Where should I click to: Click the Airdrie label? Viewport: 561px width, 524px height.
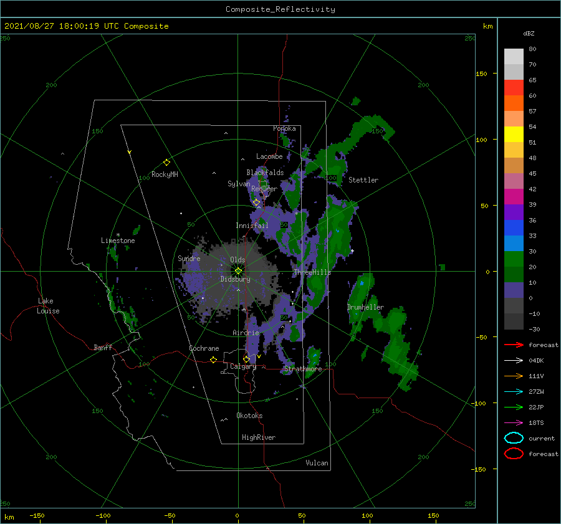coord(246,333)
